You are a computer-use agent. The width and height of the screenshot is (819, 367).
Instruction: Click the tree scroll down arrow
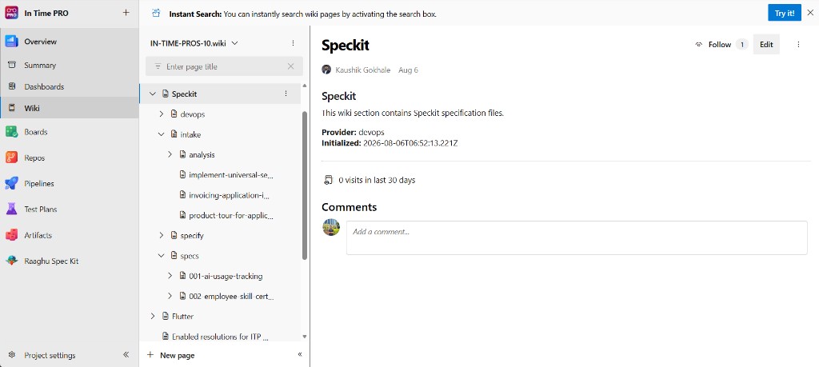click(305, 337)
